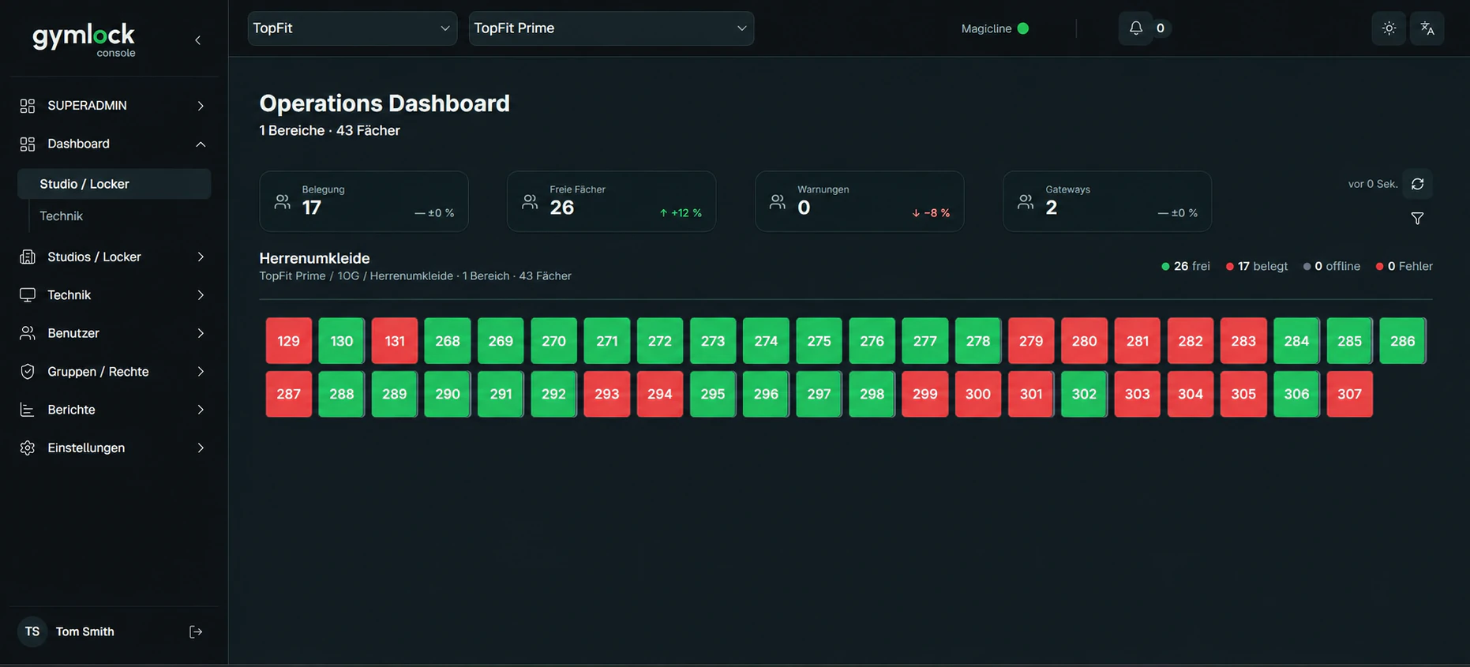This screenshot has width=1470, height=667.
Task: Open the filter funnel icon
Action: click(1418, 219)
